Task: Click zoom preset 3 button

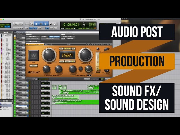Action: (x=18, y=28)
